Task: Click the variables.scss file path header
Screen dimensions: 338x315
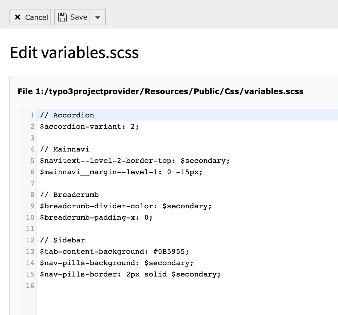Action: click(x=160, y=92)
